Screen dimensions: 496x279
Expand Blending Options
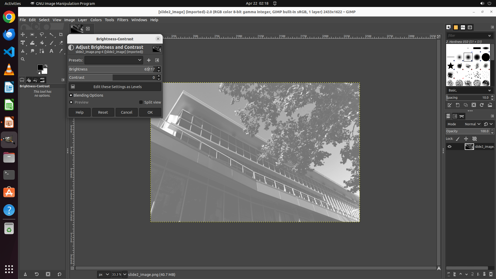(x=71, y=95)
